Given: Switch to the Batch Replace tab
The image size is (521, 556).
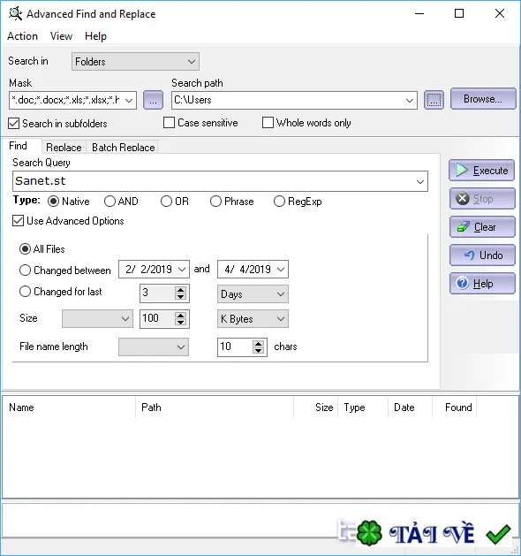Looking at the screenshot, I should coord(123,147).
